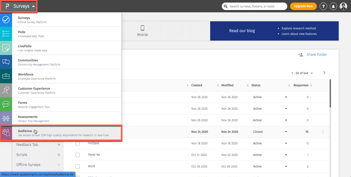Select the Workforce briefcase icon
Screen dimensions: 351x177
[x=6, y=76]
